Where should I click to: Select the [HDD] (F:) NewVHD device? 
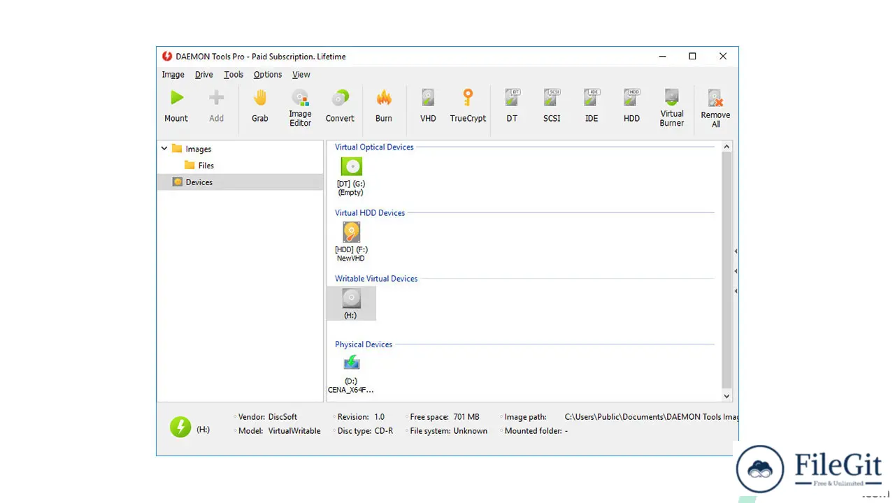pos(351,242)
